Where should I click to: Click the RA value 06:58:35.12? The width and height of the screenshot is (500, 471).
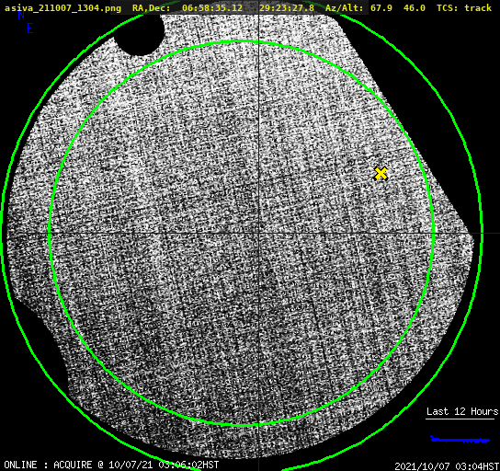point(212,8)
